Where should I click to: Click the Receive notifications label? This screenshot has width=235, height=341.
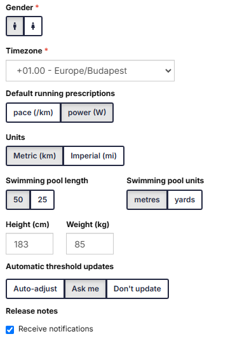pos(56,329)
